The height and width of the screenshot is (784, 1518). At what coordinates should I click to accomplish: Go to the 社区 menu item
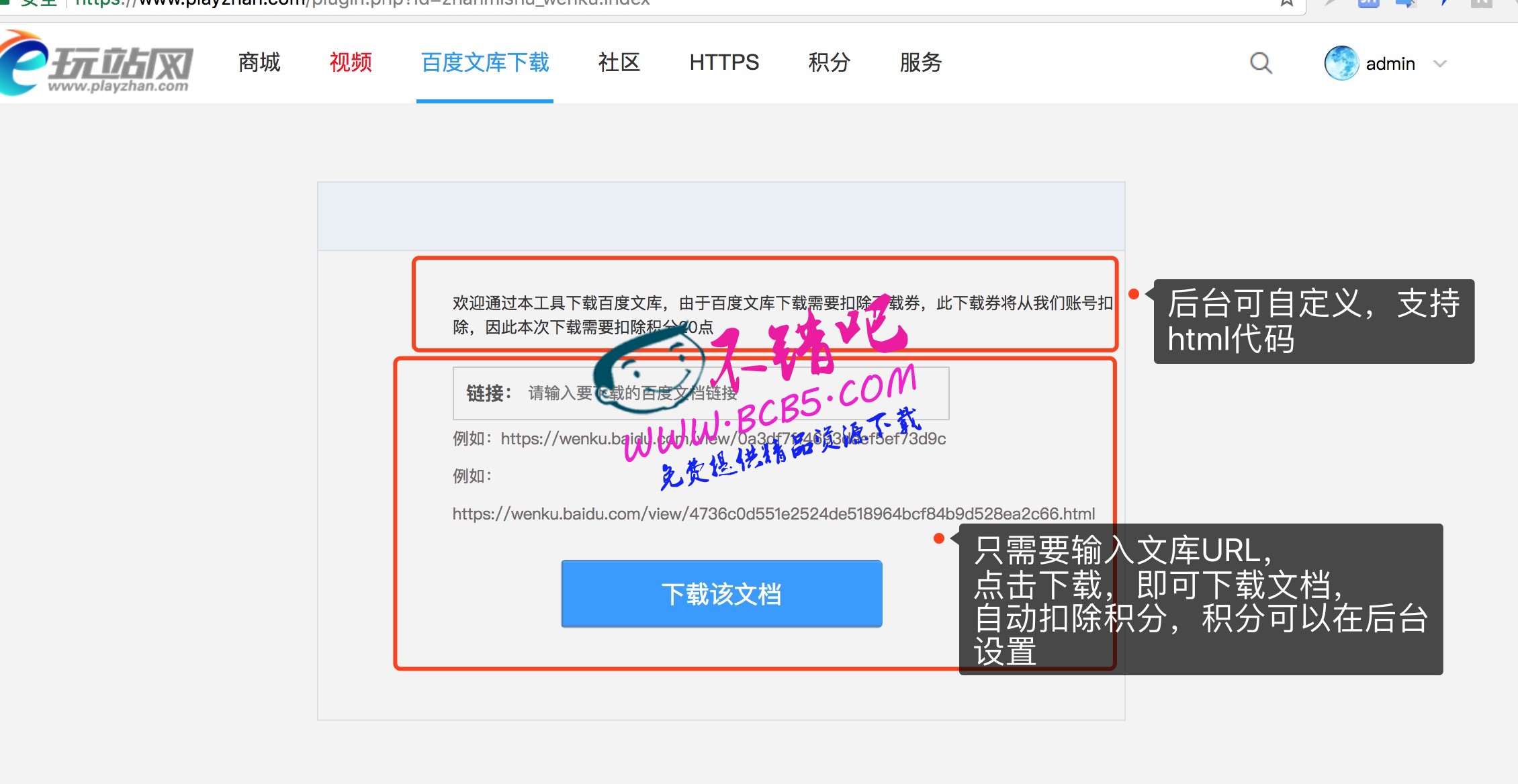619,62
